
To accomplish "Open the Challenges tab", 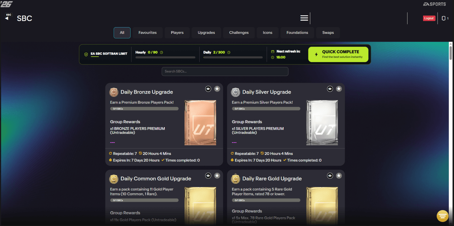I will pyautogui.click(x=239, y=33).
